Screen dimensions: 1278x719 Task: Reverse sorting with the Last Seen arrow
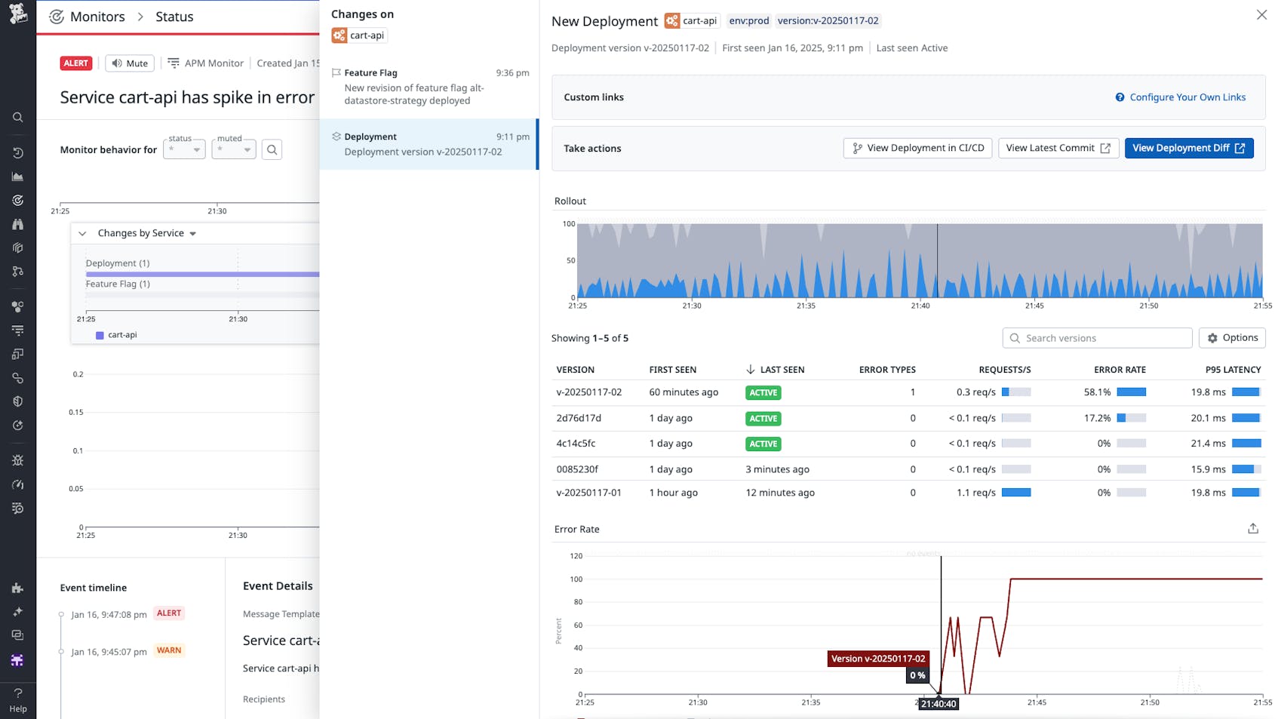point(751,369)
